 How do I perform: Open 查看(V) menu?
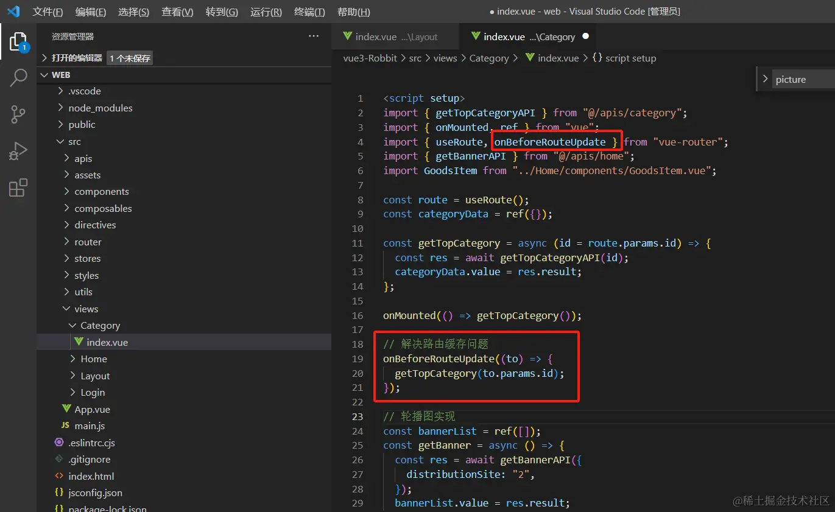(177, 12)
